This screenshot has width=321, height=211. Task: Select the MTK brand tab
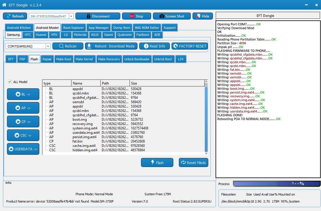pos(54,35)
